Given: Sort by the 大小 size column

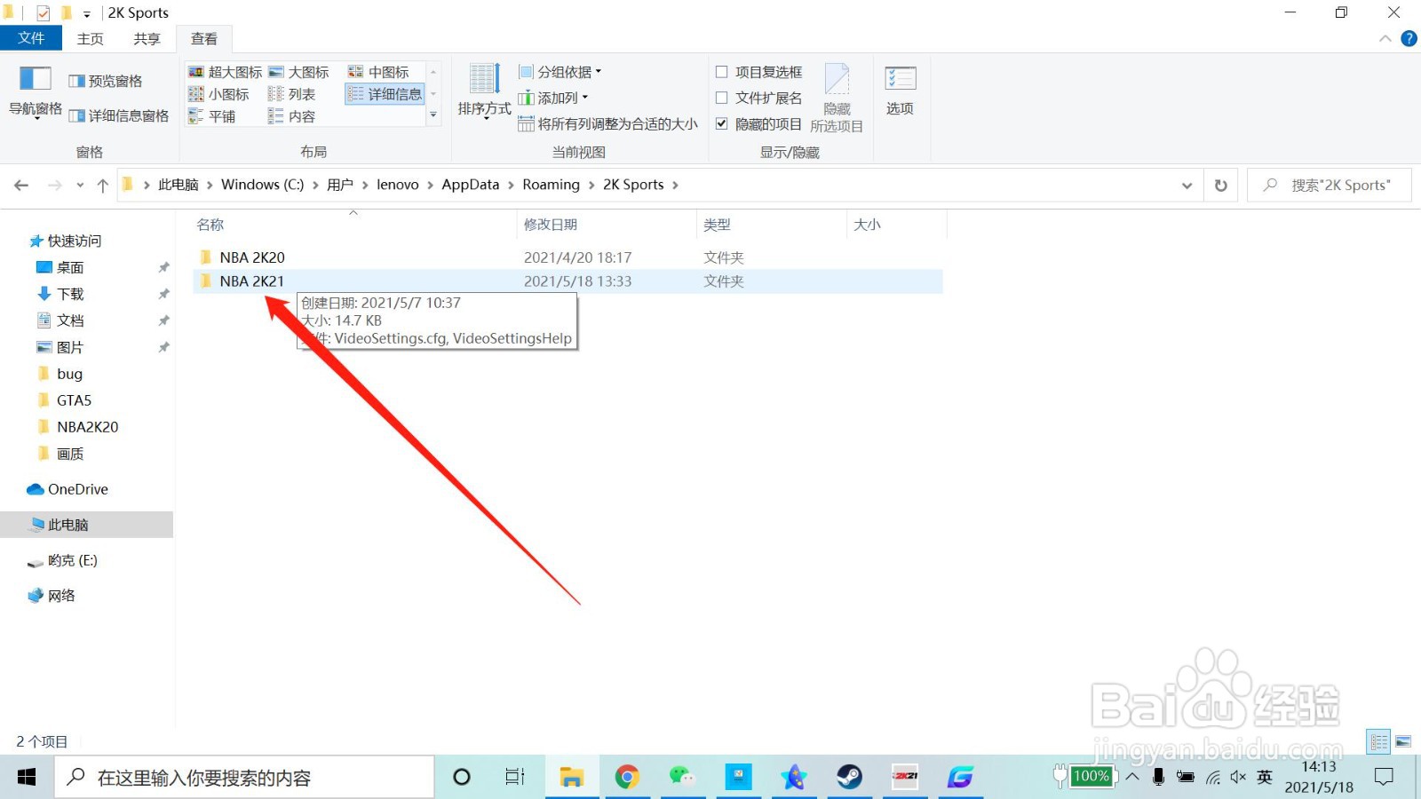Looking at the screenshot, I should click(896, 225).
